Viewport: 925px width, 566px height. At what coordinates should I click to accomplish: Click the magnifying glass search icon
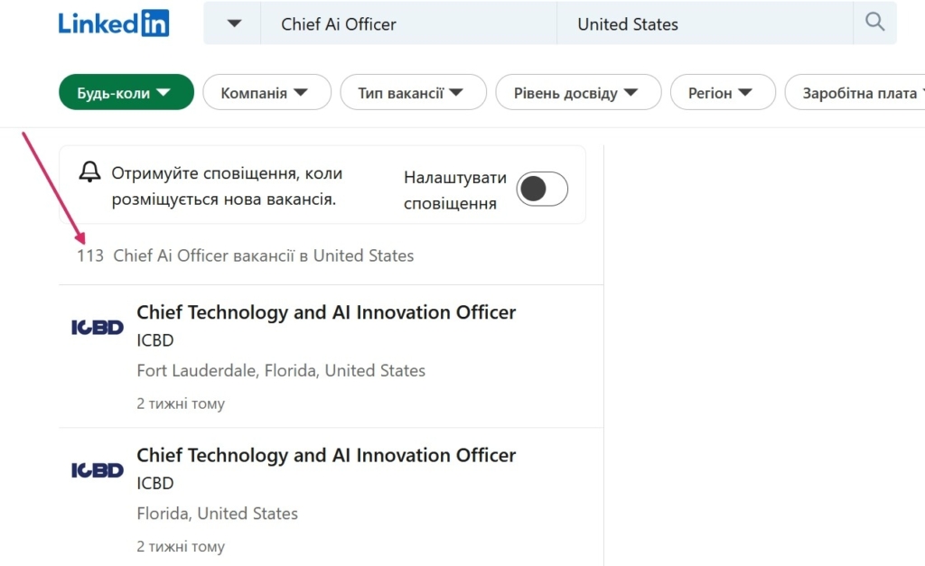(874, 23)
